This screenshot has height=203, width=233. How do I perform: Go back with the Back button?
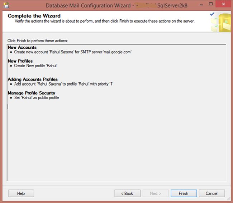128,193
